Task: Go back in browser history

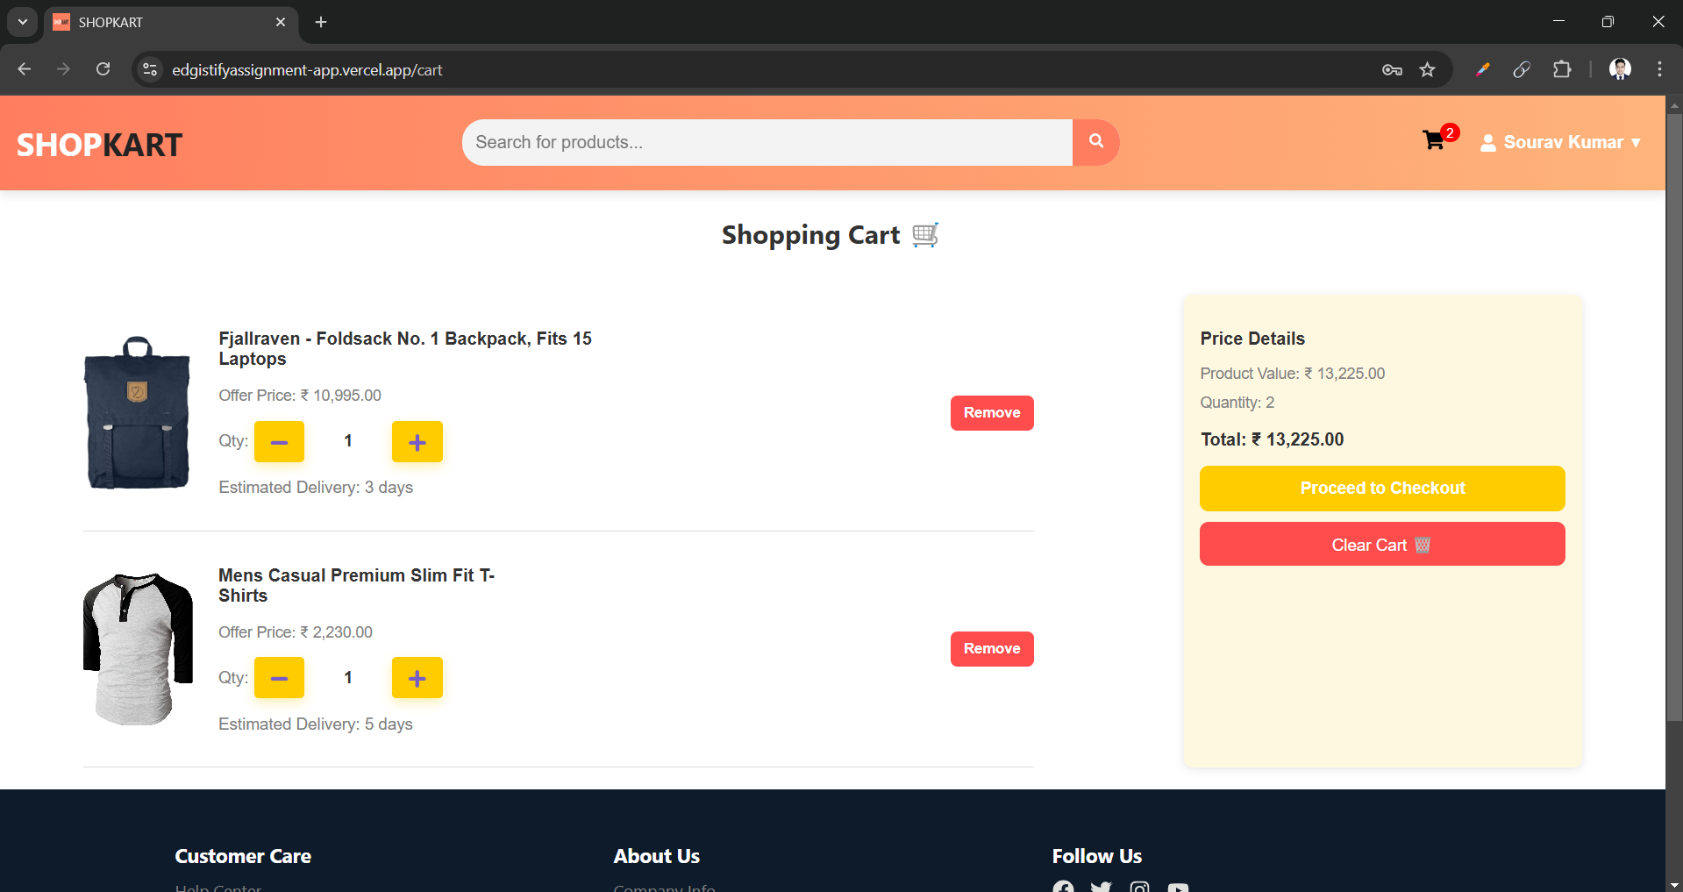Action: click(25, 69)
